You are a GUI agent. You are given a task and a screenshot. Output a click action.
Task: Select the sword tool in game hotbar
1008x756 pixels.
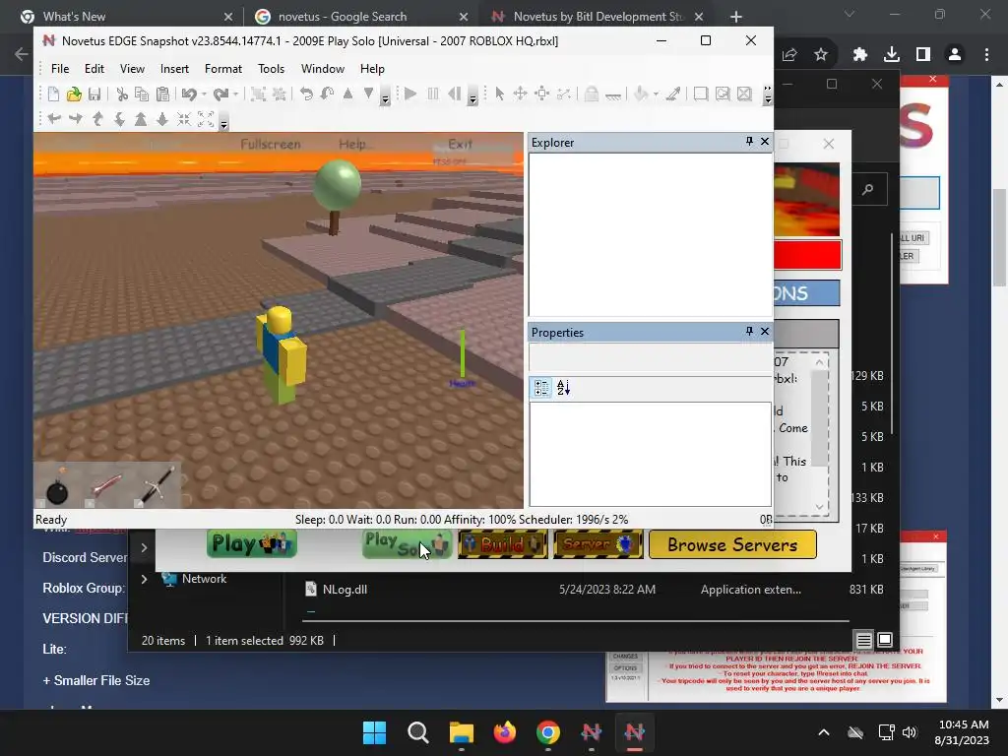pyautogui.click(x=157, y=486)
